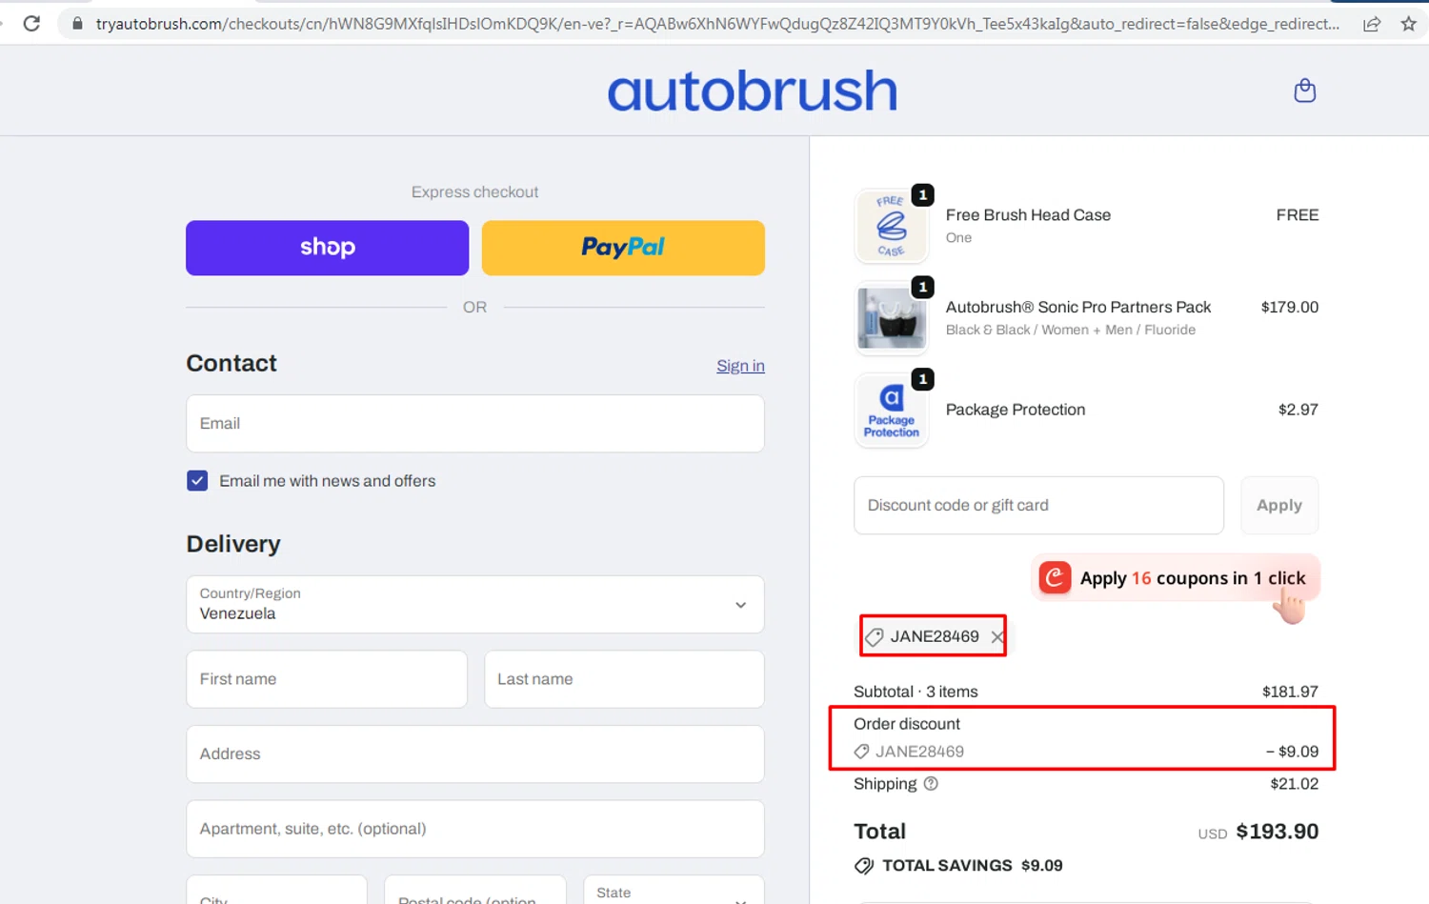This screenshot has height=904, width=1429.
Task: Click the red coupon extension icon
Action: point(1055,578)
